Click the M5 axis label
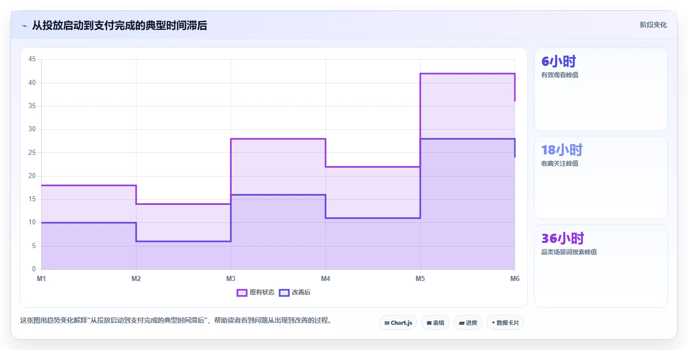This screenshot has width=688, height=350. pyautogui.click(x=420, y=278)
